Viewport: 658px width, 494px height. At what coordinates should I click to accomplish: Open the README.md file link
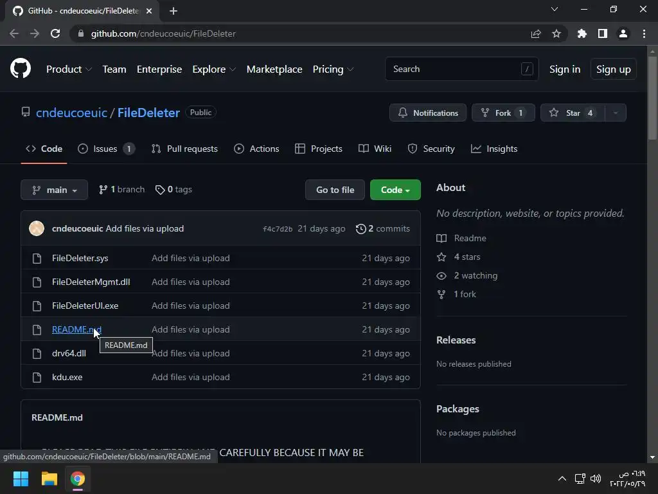[x=77, y=330]
